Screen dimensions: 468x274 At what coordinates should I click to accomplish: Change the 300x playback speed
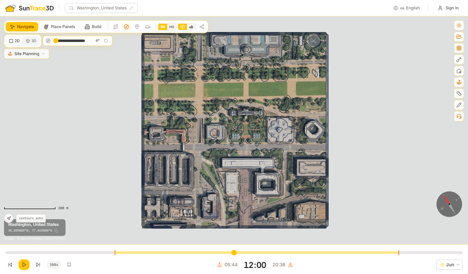[x=54, y=265]
